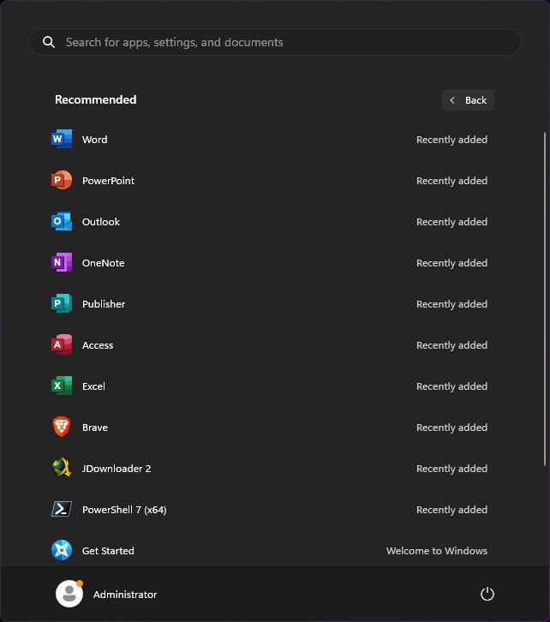The height and width of the screenshot is (622, 550).
Task: Open the Brave browser icon
Action: (x=62, y=428)
